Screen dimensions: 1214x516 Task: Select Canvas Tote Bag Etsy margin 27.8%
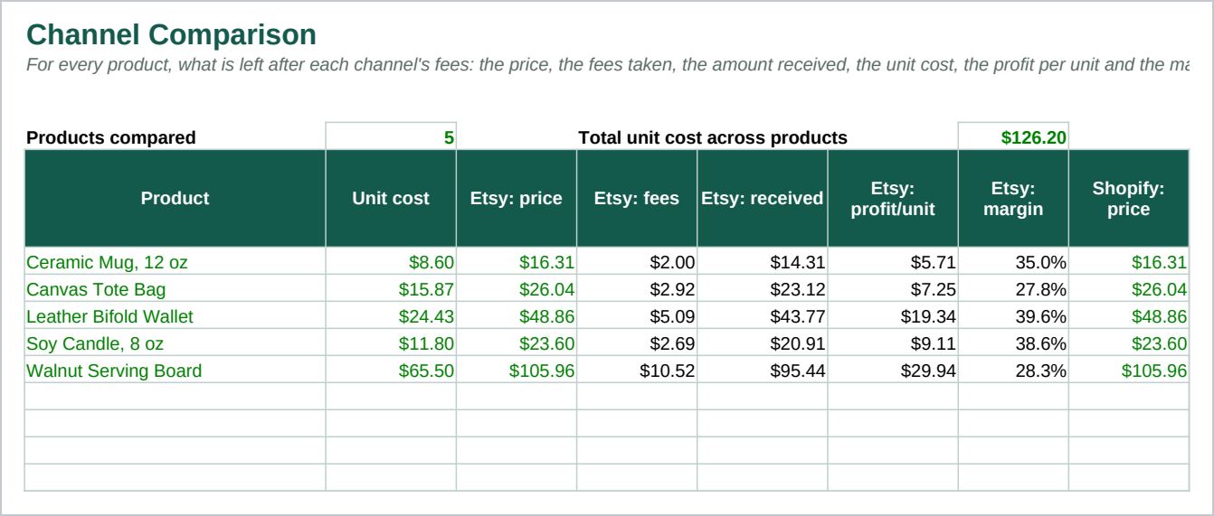(x=1013, y=289)
